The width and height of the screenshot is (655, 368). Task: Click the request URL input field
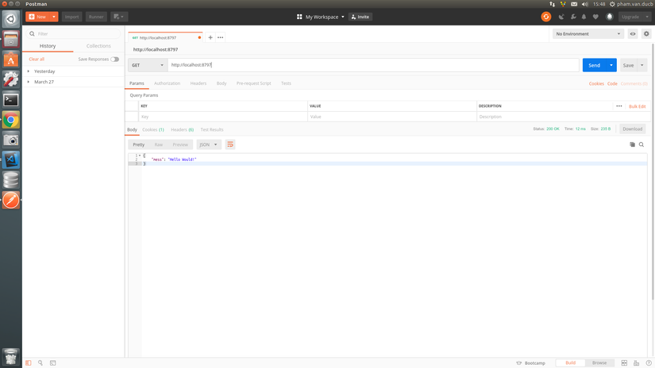pos(373,65)
